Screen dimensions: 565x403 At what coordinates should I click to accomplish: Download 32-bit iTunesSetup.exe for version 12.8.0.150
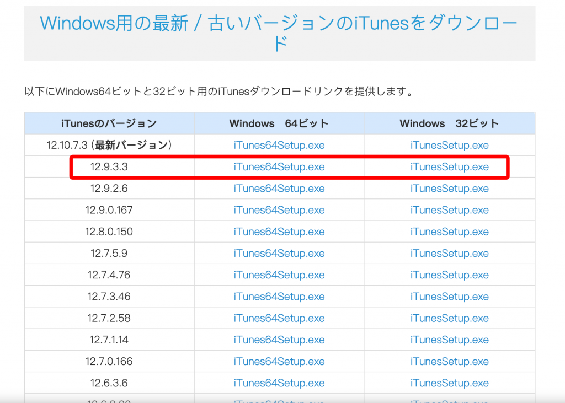point(449,232)
